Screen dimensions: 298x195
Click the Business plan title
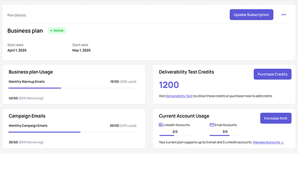(x=25, y=31)
